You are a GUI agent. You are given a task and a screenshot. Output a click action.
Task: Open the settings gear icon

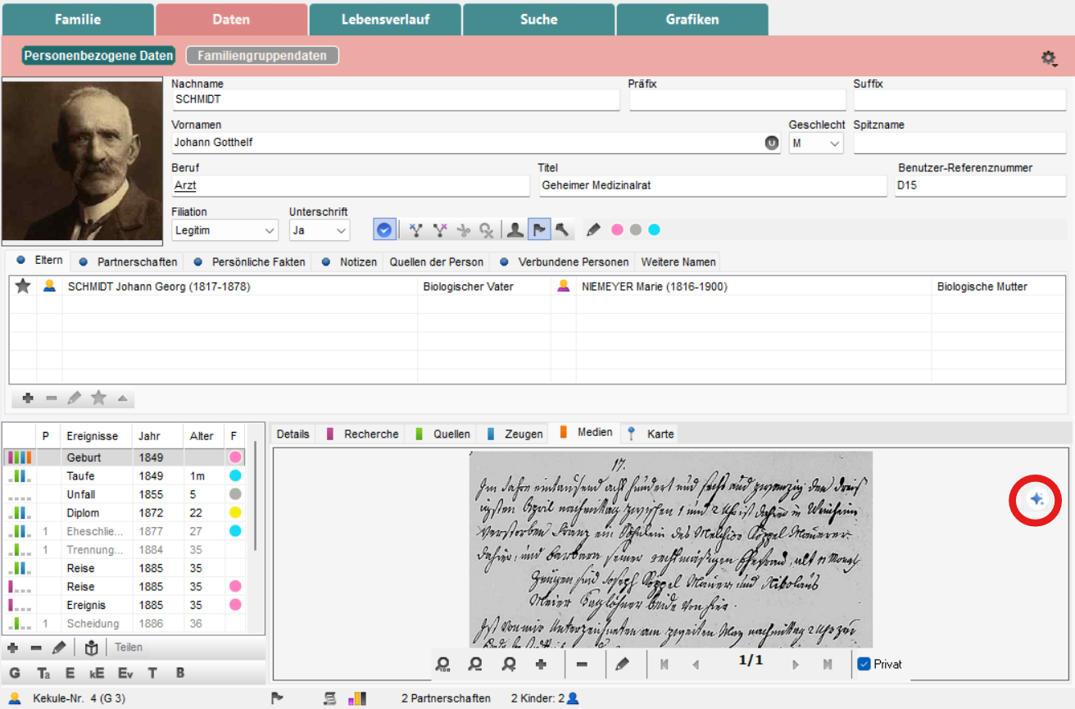(1049, 58)
